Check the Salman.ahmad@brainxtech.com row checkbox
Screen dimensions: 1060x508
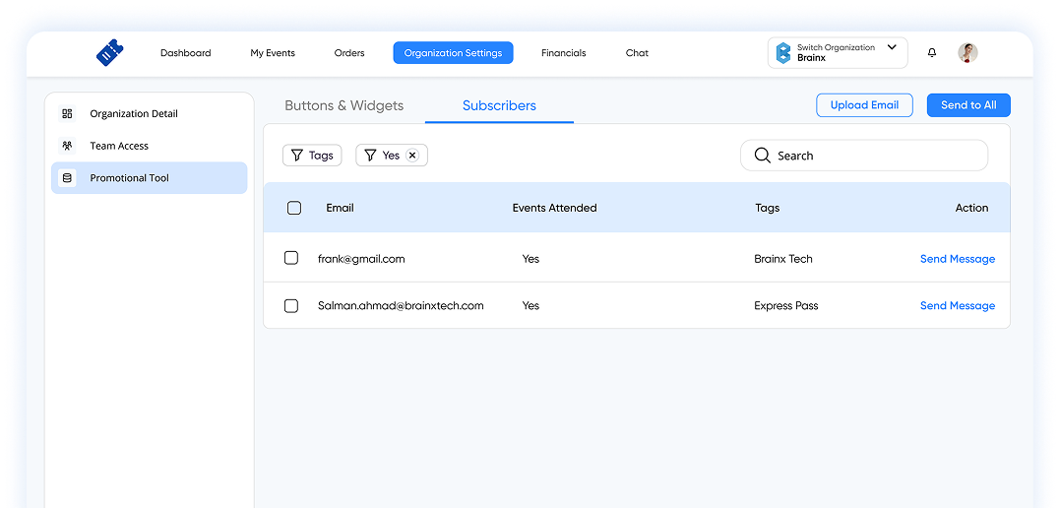291,306
